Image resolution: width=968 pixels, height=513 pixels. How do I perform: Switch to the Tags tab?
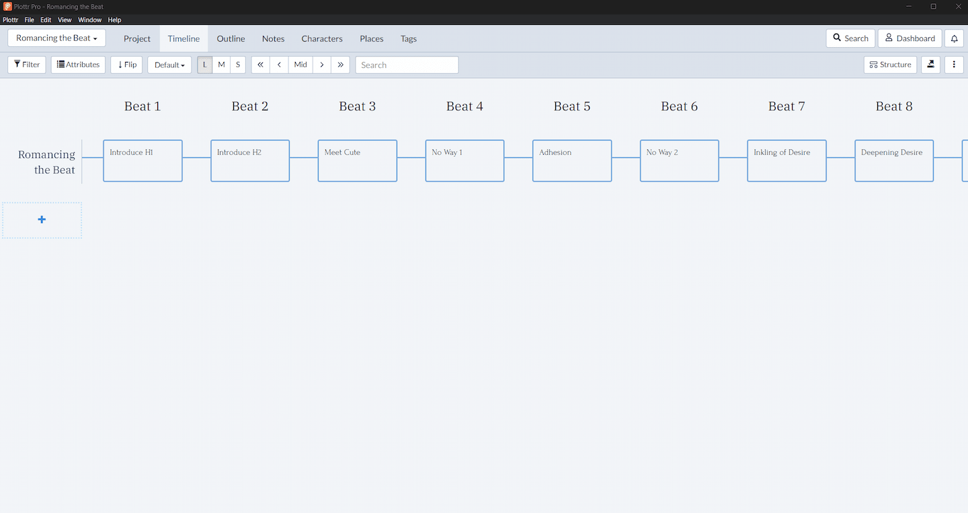[409, 38]
